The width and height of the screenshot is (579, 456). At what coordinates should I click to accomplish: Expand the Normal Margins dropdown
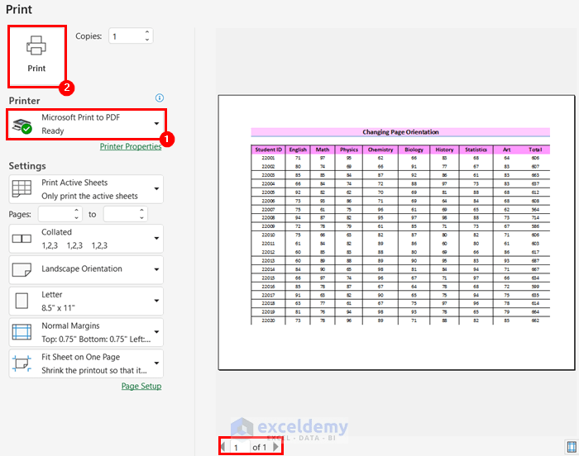point(86,332)
